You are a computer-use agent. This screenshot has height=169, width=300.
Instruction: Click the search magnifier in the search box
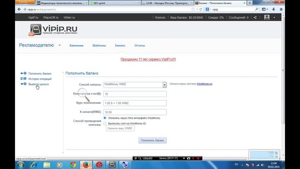coord(256,9)
